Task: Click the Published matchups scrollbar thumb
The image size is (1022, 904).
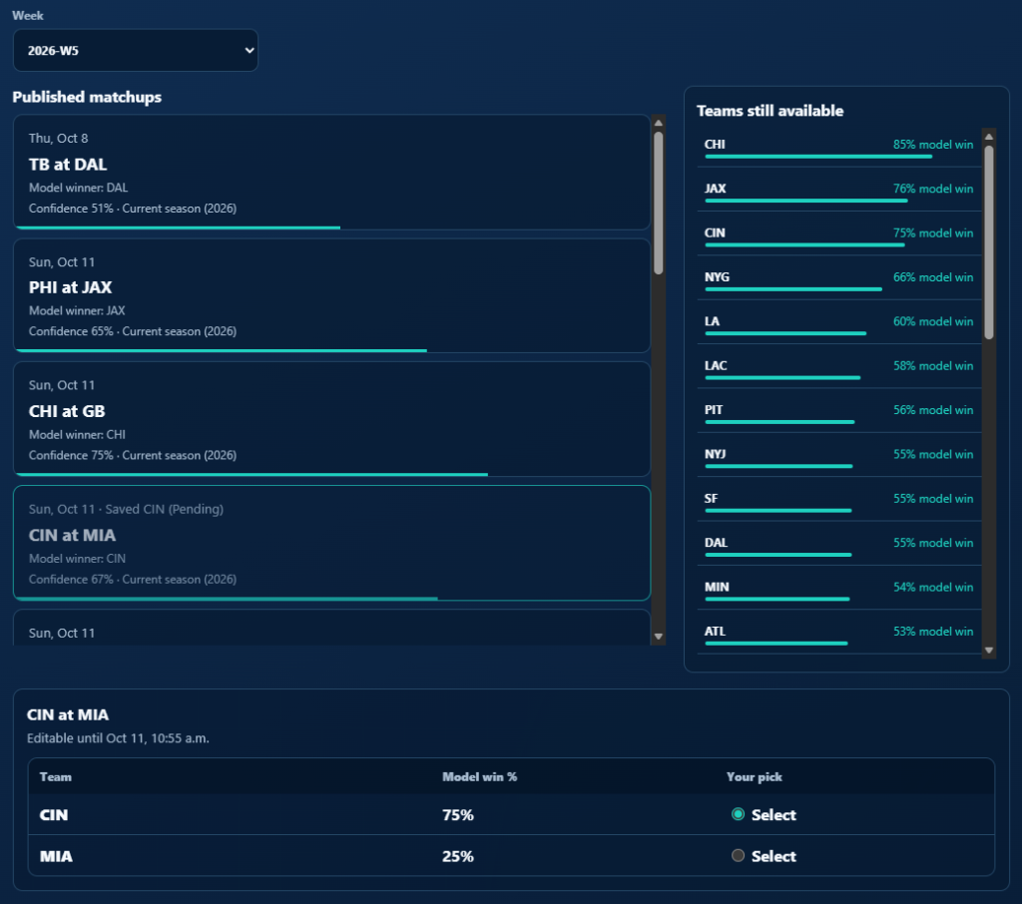Action: pyautogui.click(x=659, y=204)
